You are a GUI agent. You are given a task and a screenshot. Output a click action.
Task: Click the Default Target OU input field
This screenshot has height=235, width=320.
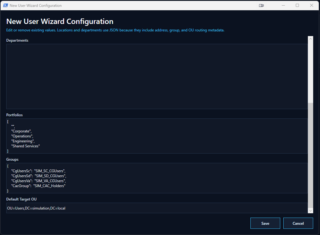157,208
